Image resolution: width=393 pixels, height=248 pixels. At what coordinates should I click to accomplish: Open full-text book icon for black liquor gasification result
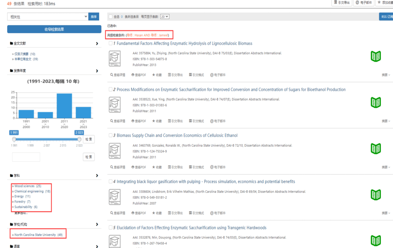(x=376, y=195)
